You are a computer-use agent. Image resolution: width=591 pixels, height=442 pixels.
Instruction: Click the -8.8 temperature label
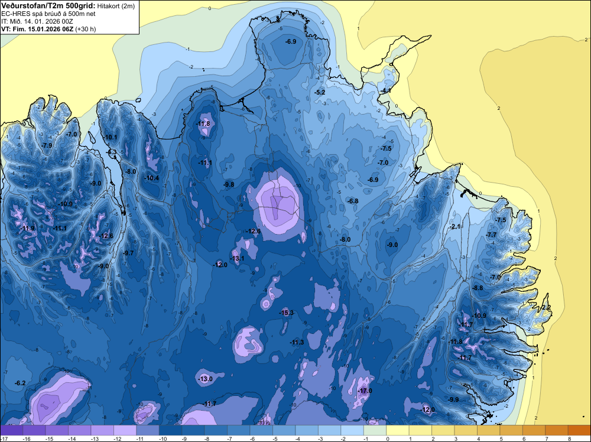coord(478,288)
